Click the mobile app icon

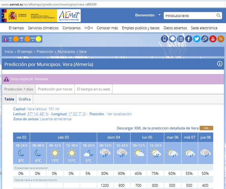pos(165,39)
